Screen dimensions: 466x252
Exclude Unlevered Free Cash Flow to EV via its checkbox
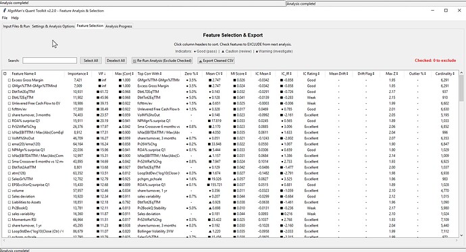click(9, 104)
